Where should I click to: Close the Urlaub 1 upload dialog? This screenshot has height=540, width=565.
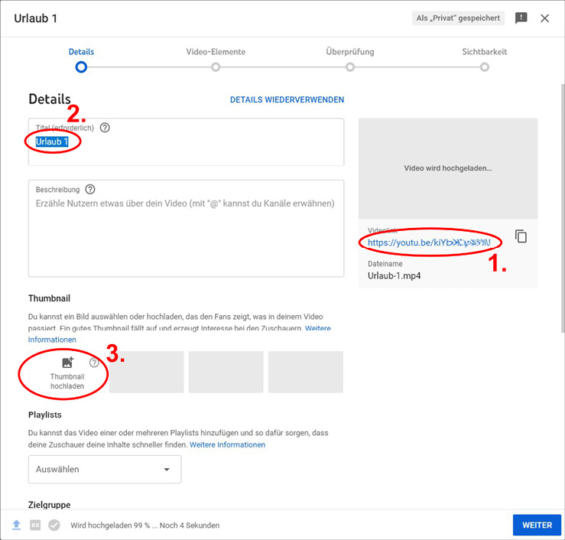545,18
